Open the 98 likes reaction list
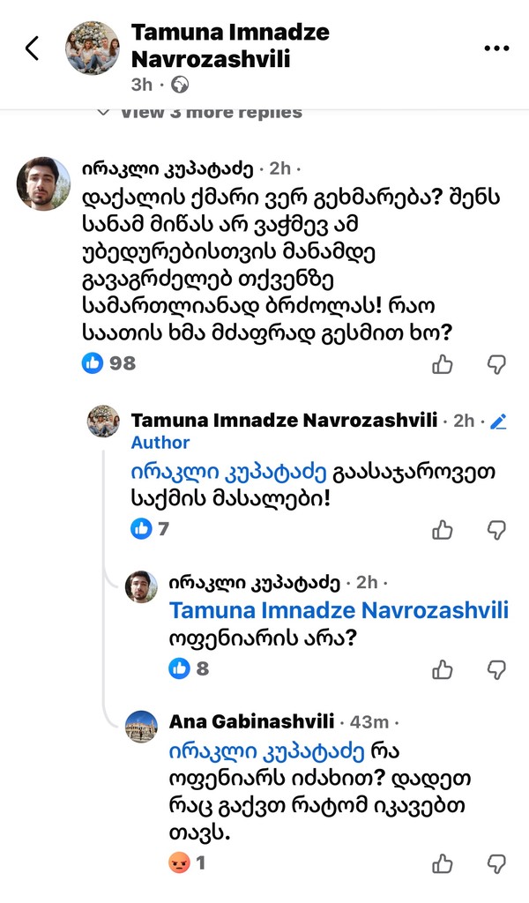 click(109, 362)
